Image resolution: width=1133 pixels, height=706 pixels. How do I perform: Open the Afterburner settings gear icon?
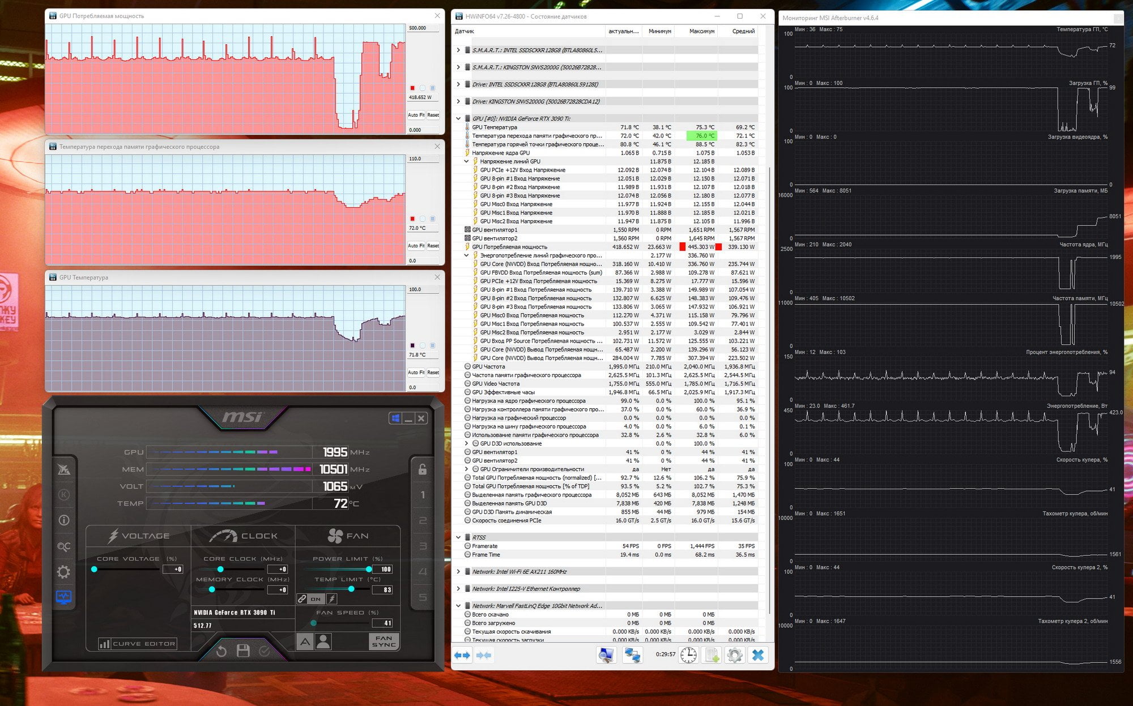(63, 572)
